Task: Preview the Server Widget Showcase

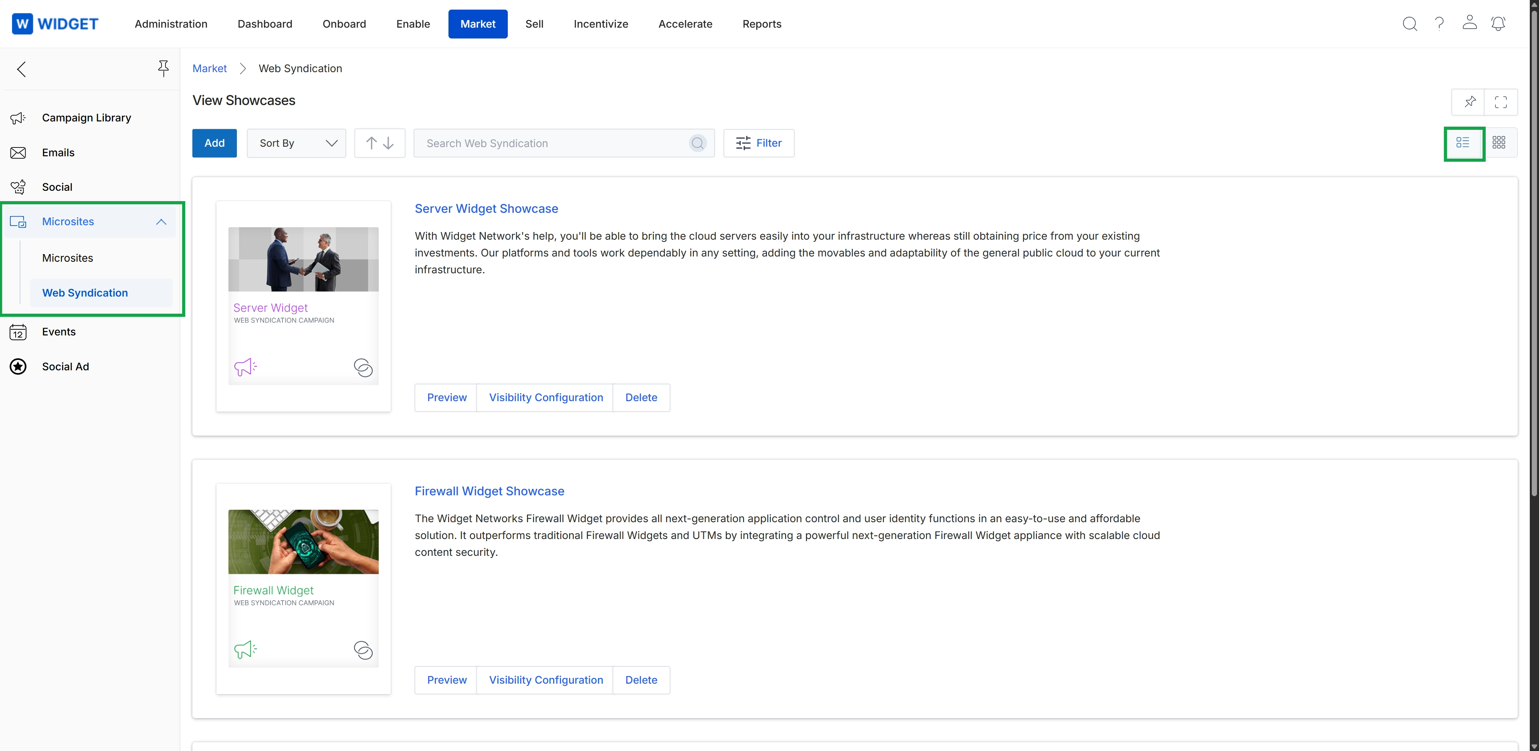Action: [x=446, y=398]
